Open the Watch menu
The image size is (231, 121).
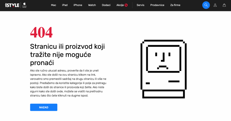(92, 5)
